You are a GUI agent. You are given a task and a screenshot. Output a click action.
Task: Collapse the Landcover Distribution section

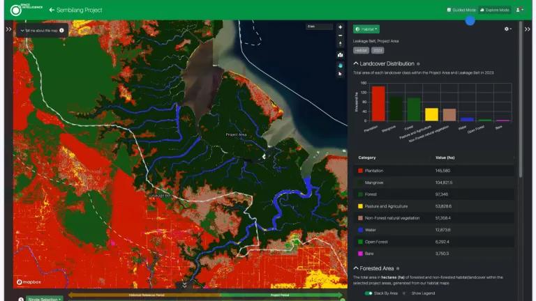[x=356, y=63]
